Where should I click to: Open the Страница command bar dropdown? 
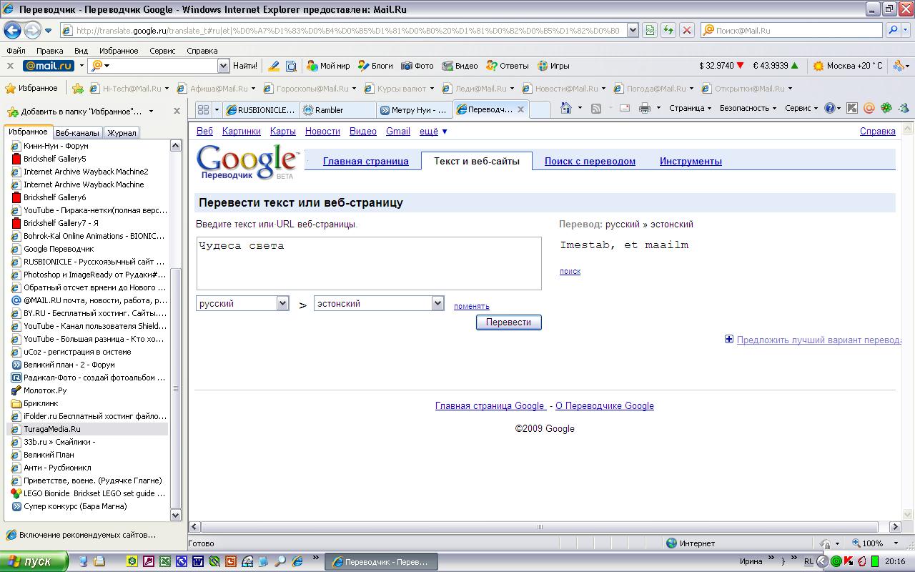(690, 108)
